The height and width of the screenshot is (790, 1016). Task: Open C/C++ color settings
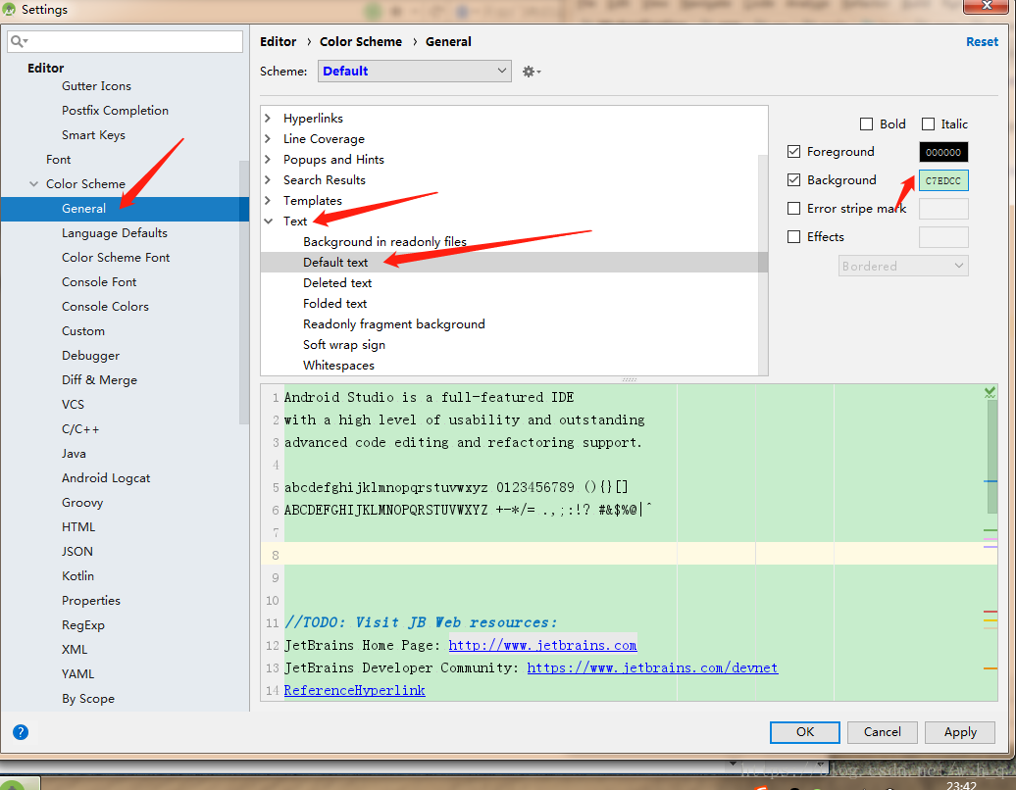80,429
